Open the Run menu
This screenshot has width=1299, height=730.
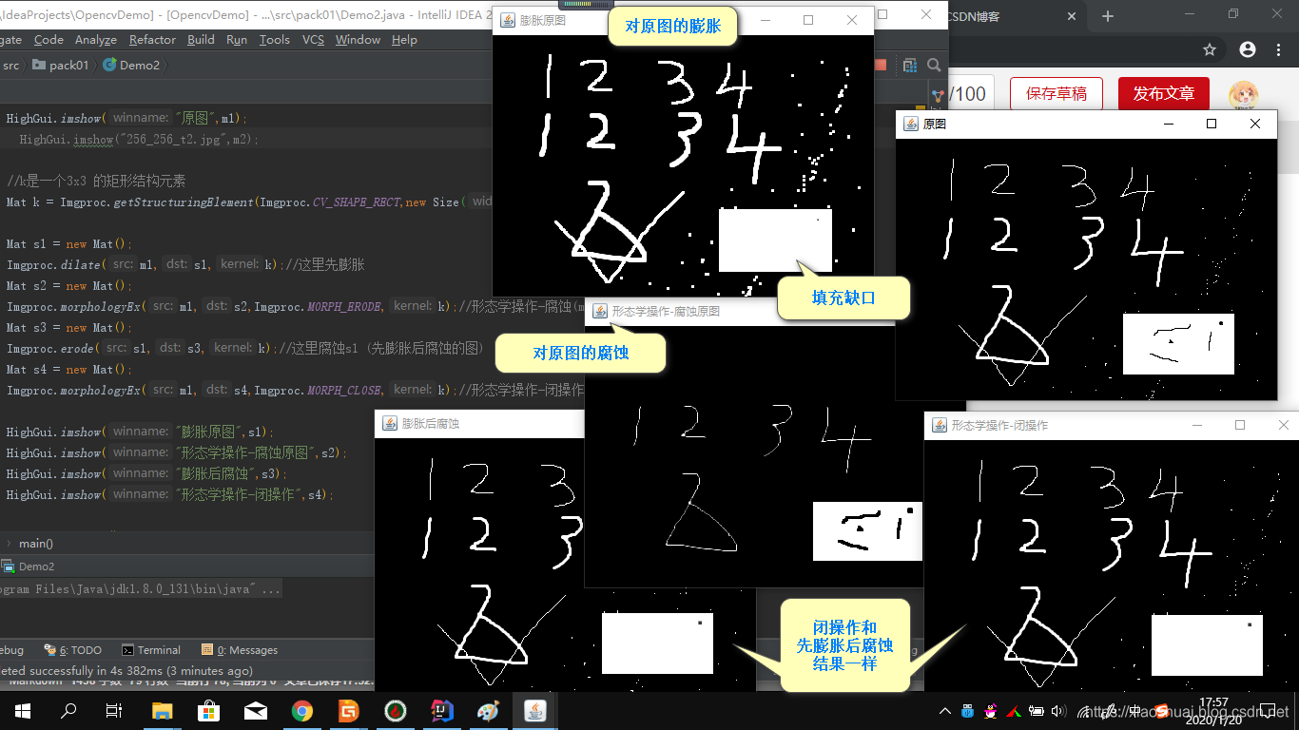click(237, 40)
